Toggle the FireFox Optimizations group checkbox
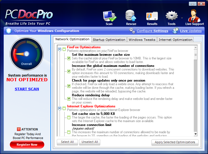208x154 pixels. click(x=64, y=49)
